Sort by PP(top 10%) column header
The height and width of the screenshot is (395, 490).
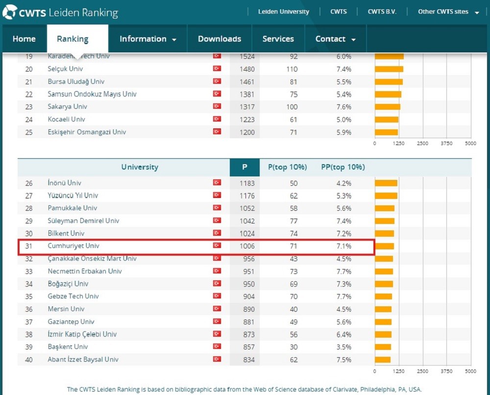point(343,167)
